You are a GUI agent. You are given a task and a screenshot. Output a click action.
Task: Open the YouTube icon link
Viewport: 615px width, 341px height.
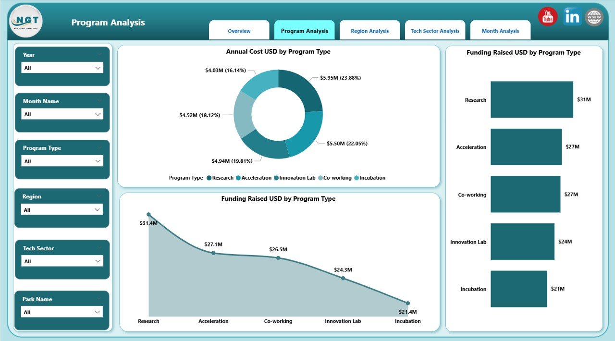(547, 17)
